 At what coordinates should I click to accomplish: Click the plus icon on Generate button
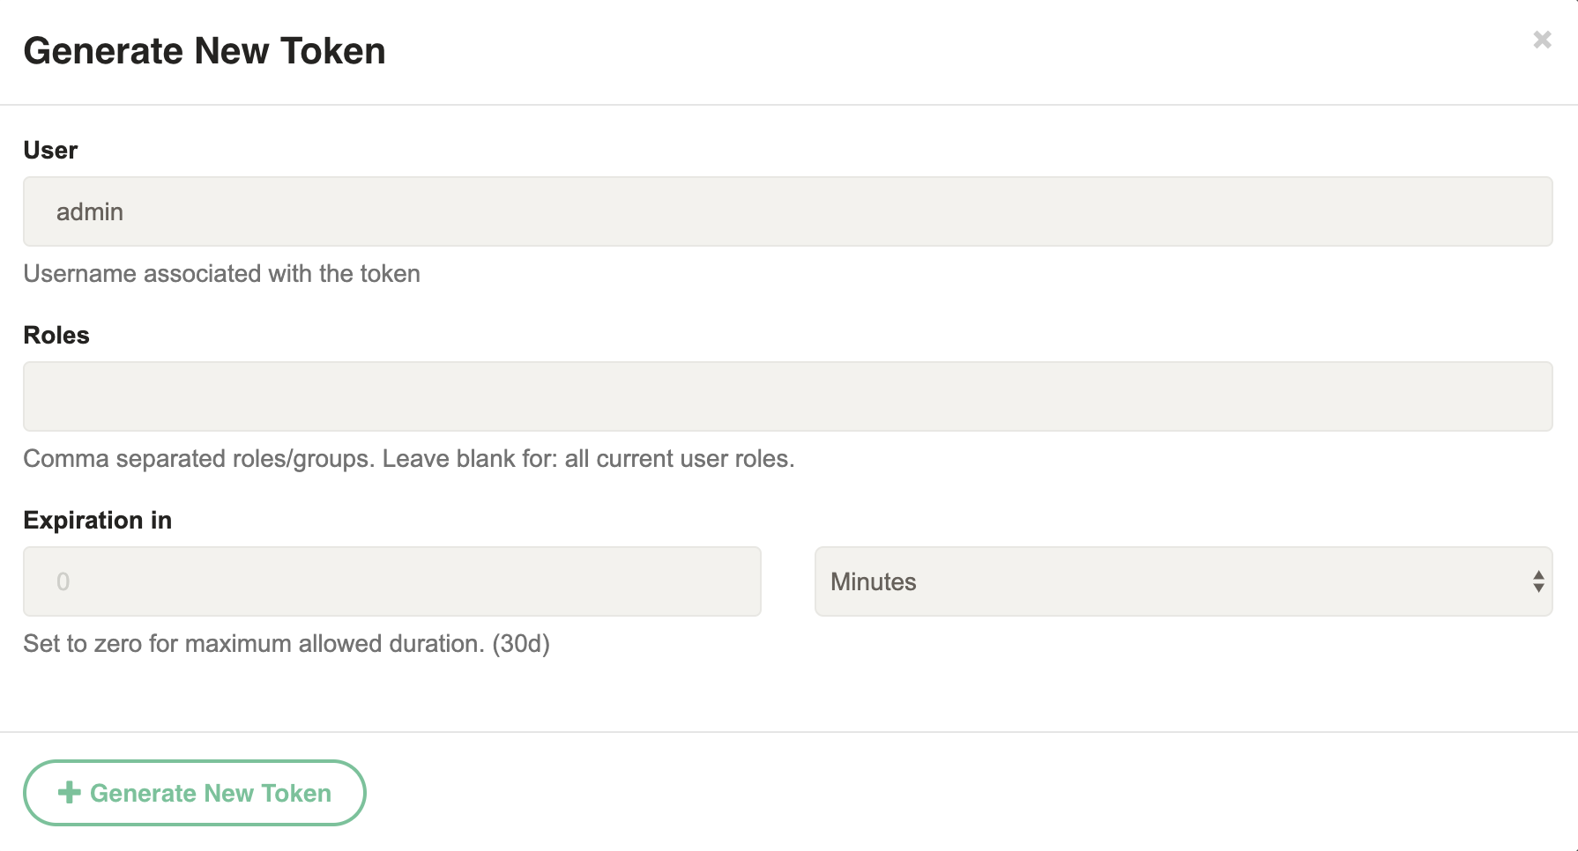(69, 792)
